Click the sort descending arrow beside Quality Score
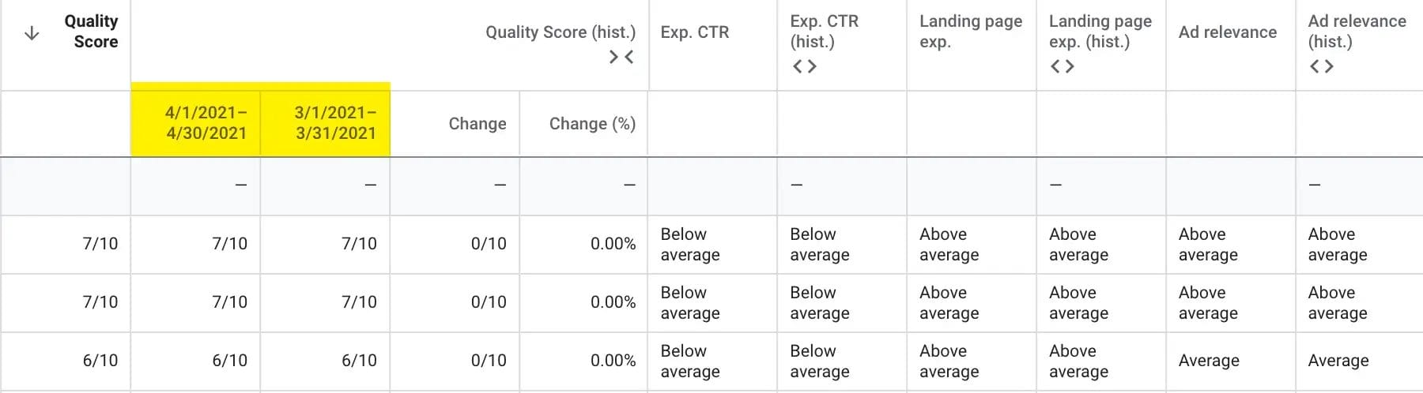This screenshot has width=1423, height=393. (x=32, y=33)
